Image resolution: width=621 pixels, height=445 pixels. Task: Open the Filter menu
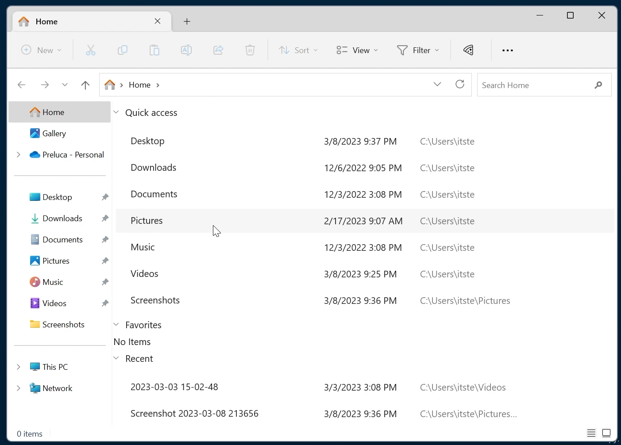pos(417,50)
